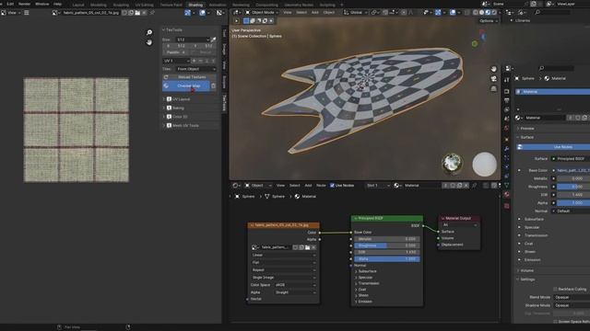This screenshot has width=590, height=331.
Task: Pin the image in image editor header
Action: point(152,13)
